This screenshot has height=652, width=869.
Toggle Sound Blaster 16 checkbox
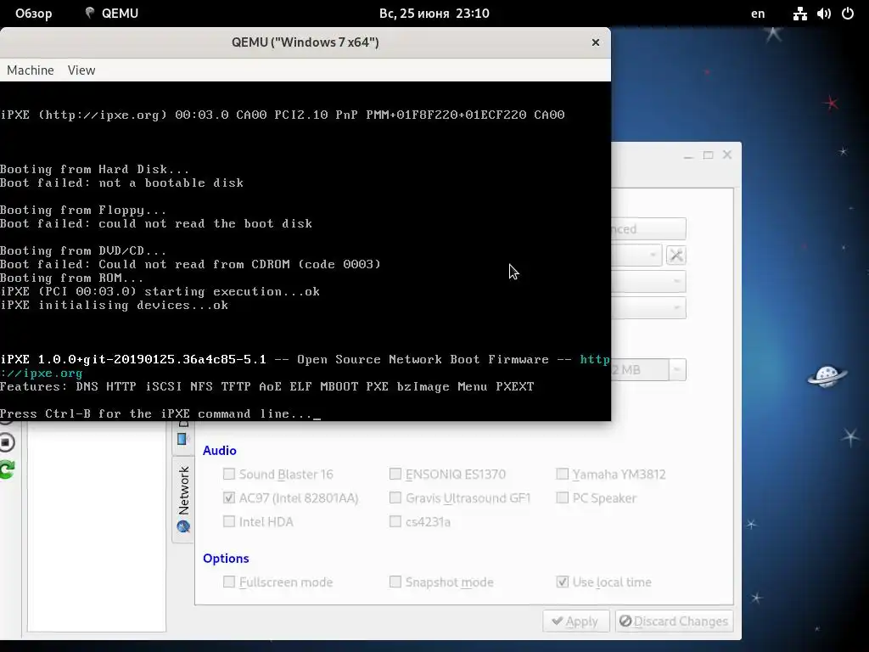point(229,474)
